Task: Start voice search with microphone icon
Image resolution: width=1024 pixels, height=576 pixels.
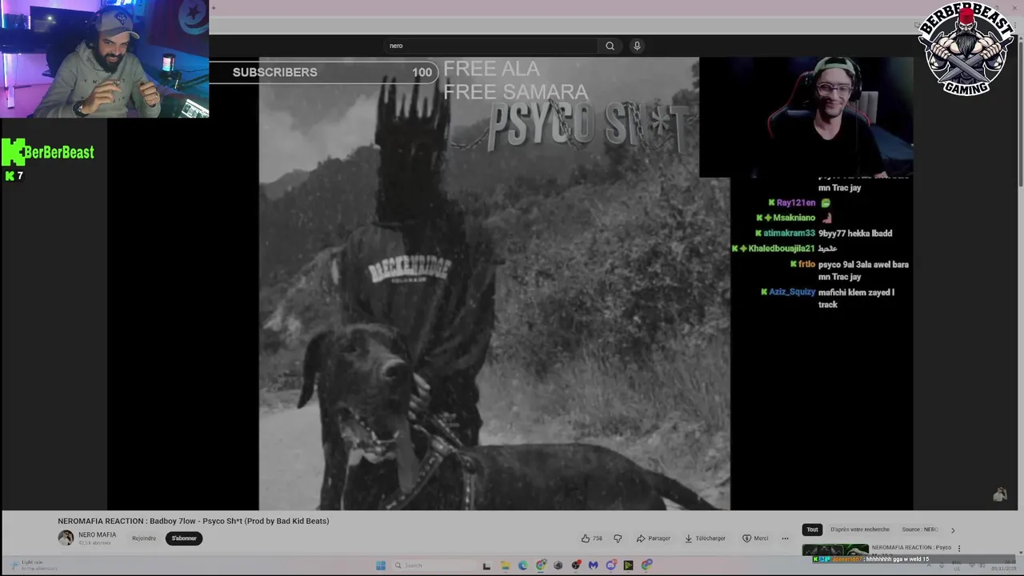Action: [637, 46]
